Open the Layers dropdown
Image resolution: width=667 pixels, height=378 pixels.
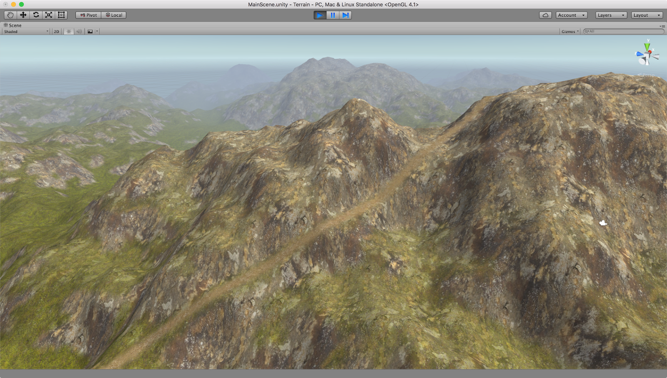611,15
